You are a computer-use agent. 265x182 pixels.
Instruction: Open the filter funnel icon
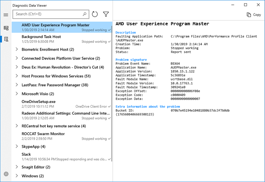pos(106,14)
